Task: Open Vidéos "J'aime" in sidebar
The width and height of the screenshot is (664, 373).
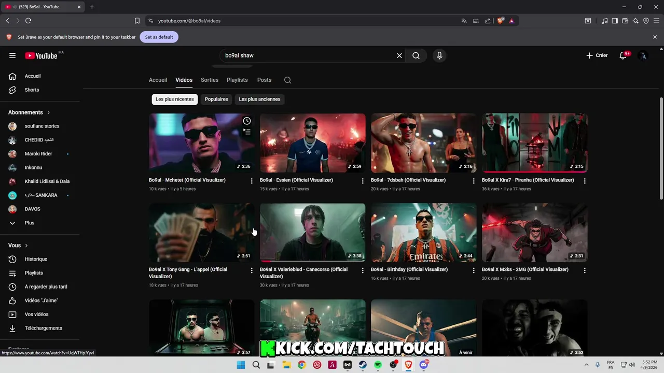Action: click(41, 300)
